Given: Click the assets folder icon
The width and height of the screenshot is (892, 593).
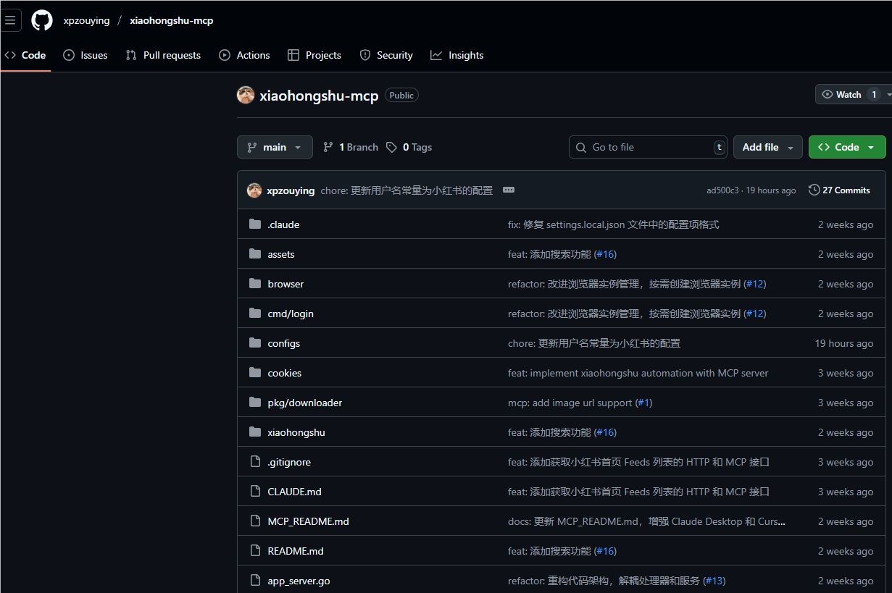Looking at the screenshot, I should click(x=255, y=254).
